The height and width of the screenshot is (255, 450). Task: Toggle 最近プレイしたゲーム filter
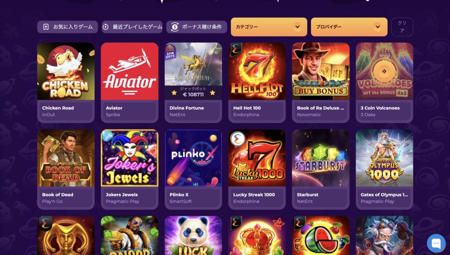point(132,27)
